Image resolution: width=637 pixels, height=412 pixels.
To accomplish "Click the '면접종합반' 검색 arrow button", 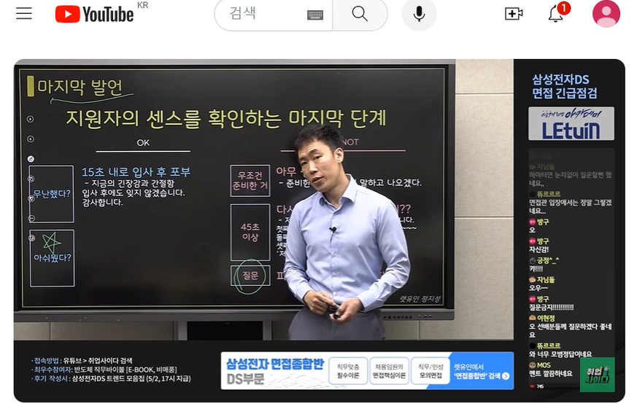I will click(x=506, y=376).
